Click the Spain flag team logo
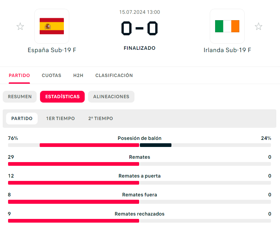The height and width of the screenshot is (228, 280). tap(52, 26)
